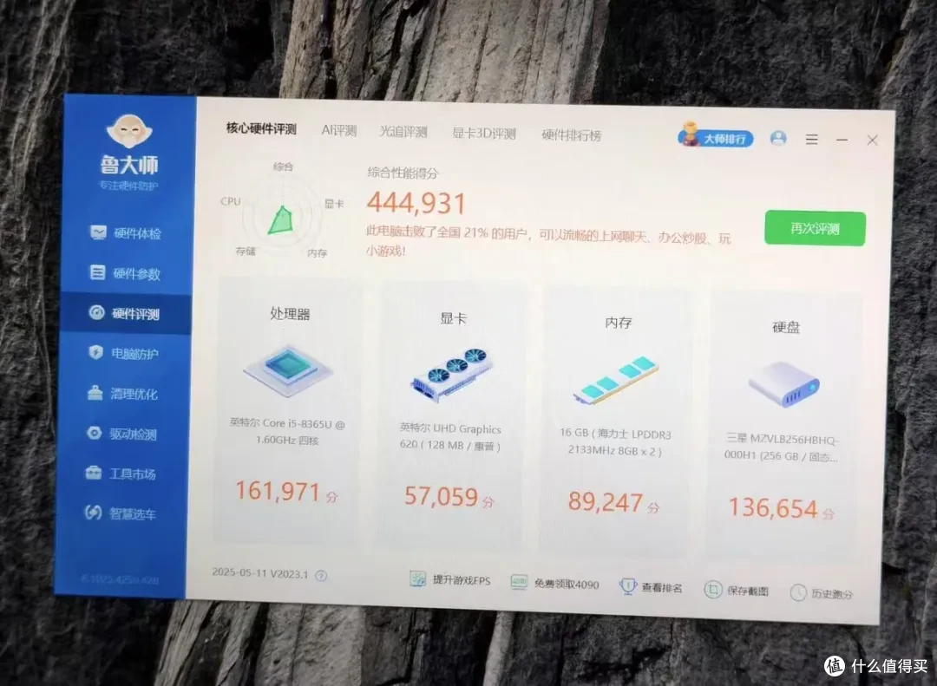Image resolution: width=937 pixels, height=686 pixels.
Task: Click the 2025-05-11 V2023.1 version text
Action: pos(260,573)
